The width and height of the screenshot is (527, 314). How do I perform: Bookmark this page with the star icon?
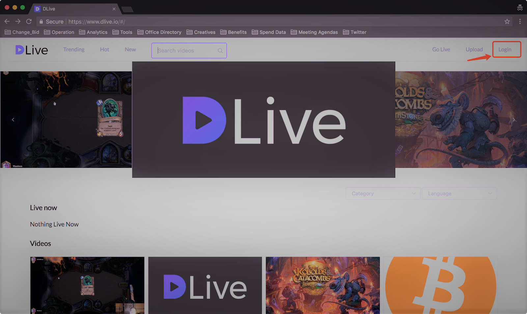507,21
